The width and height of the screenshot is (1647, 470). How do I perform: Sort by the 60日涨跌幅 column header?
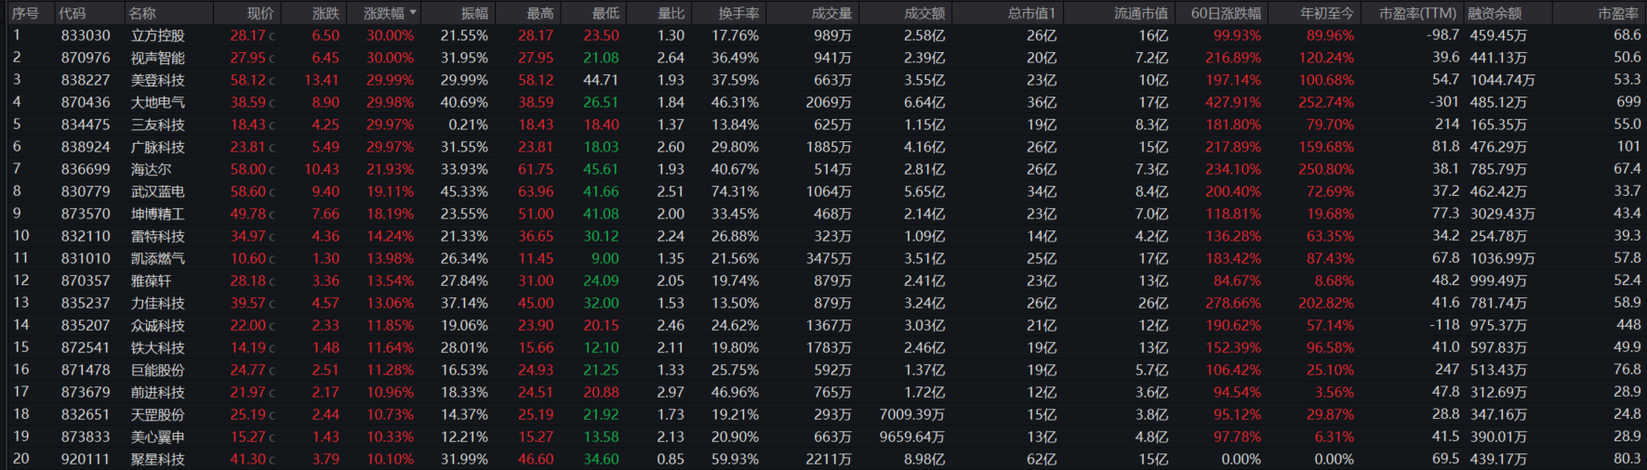(1226, 13)
